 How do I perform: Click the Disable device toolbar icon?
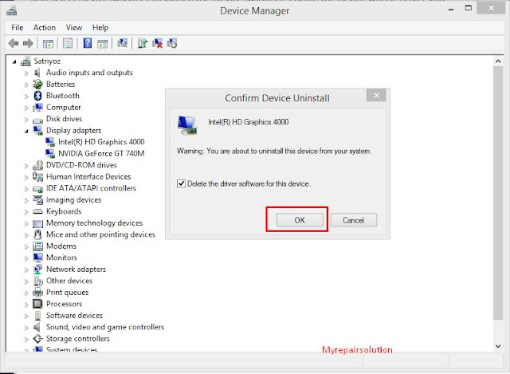click(172, 43)
